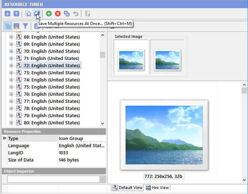
Task: Click the blue down-arrow toolbar icon
Action: pyautogui.click(x=7, y=14)
